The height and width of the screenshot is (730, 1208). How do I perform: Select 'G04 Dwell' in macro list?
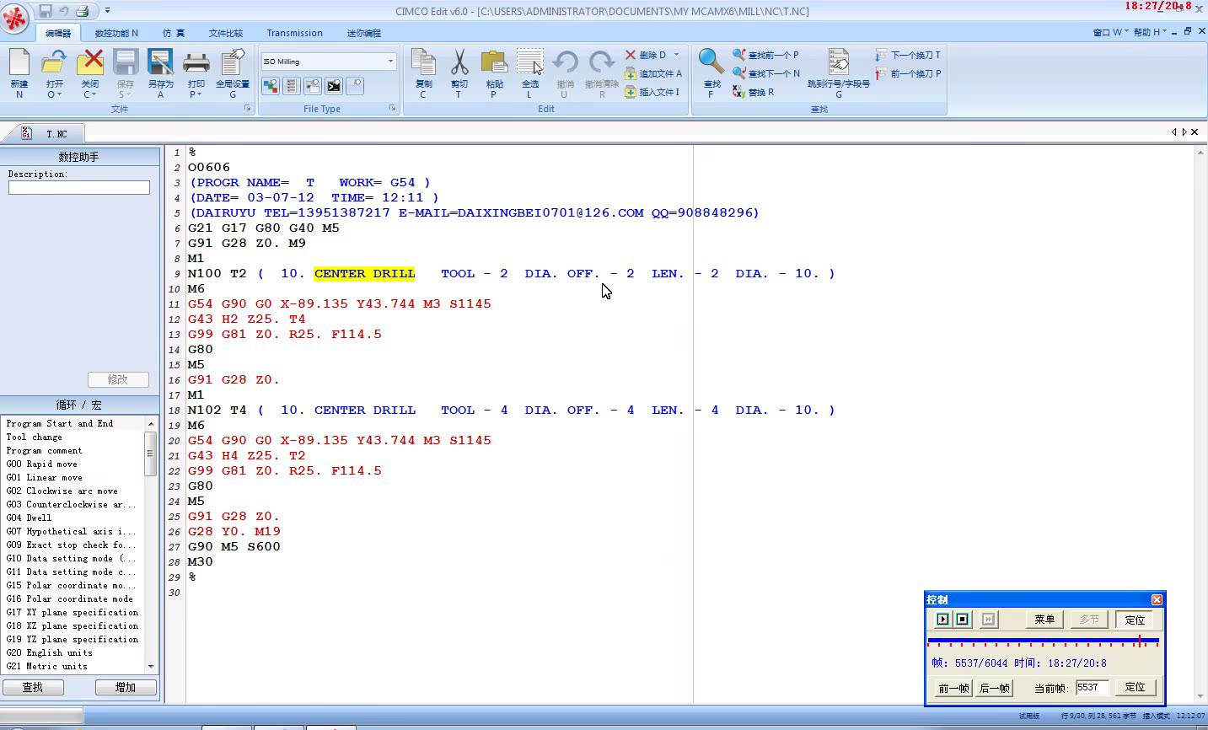coord(29,518)
